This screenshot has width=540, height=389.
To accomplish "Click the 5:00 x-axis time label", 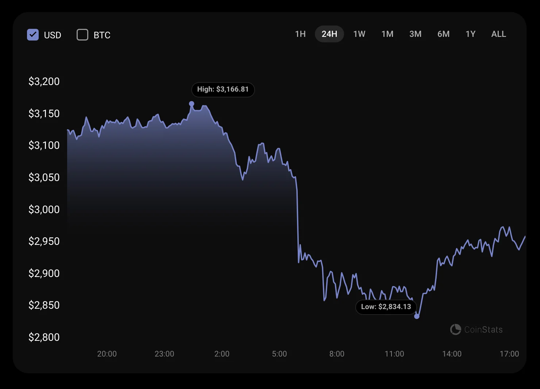I will point(279,354).
